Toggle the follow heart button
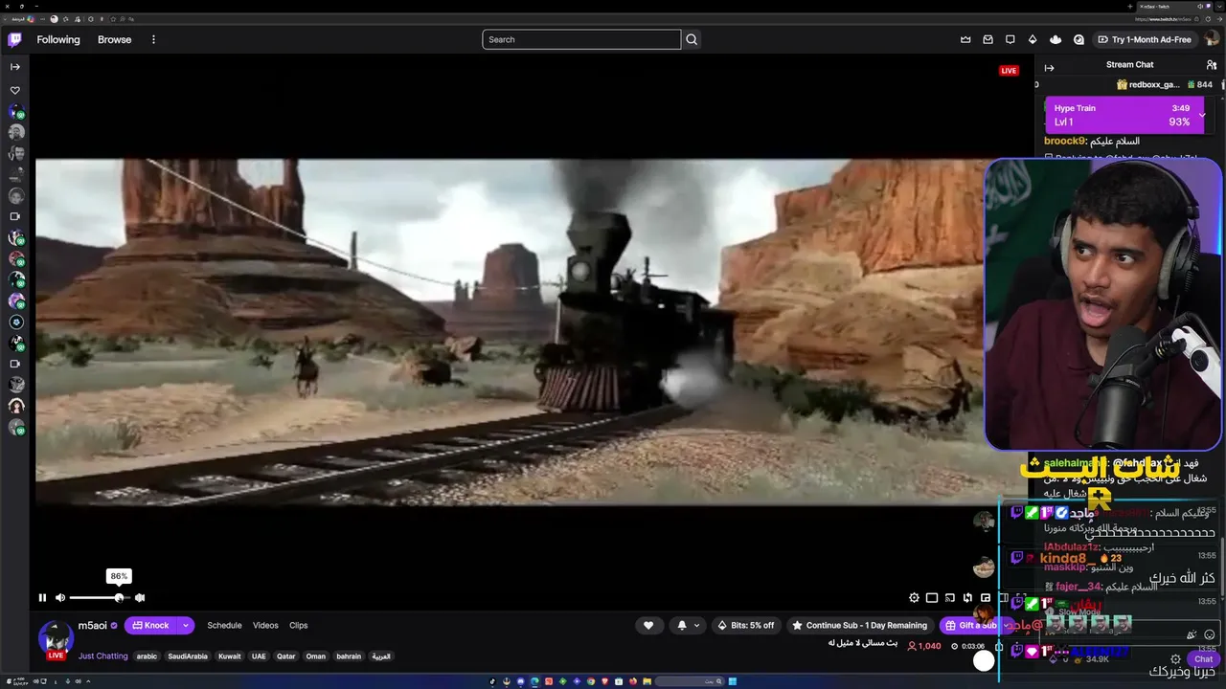This screenshot has width=1226, height=689. point(648,625)
